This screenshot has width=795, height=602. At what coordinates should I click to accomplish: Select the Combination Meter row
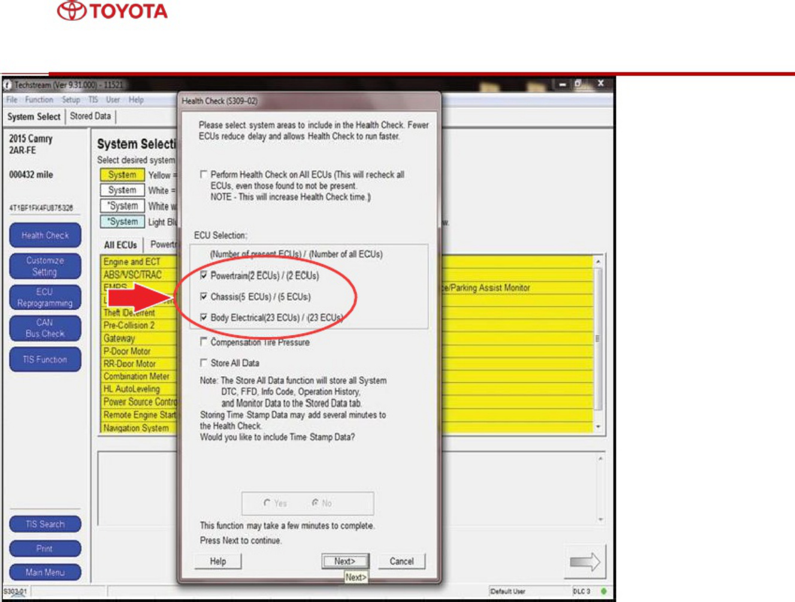pos(140,376)
